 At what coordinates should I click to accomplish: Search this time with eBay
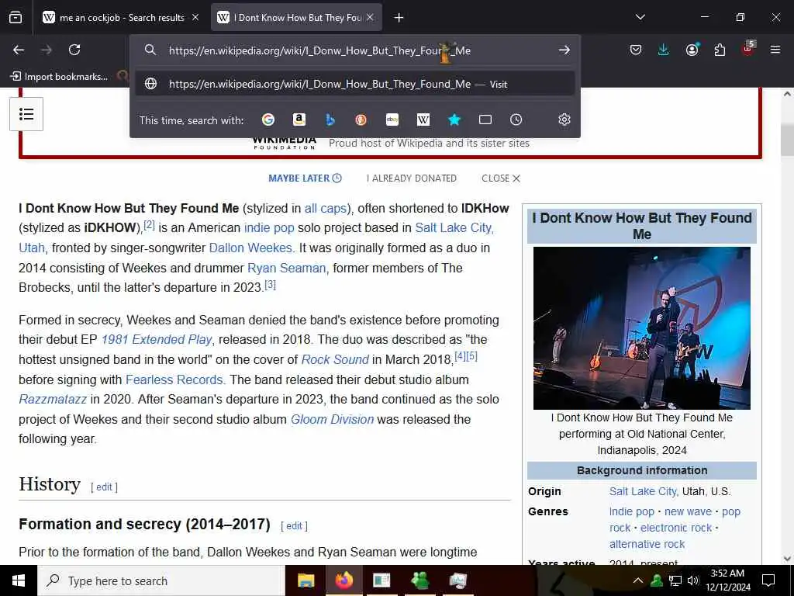(x=392, y=120)
